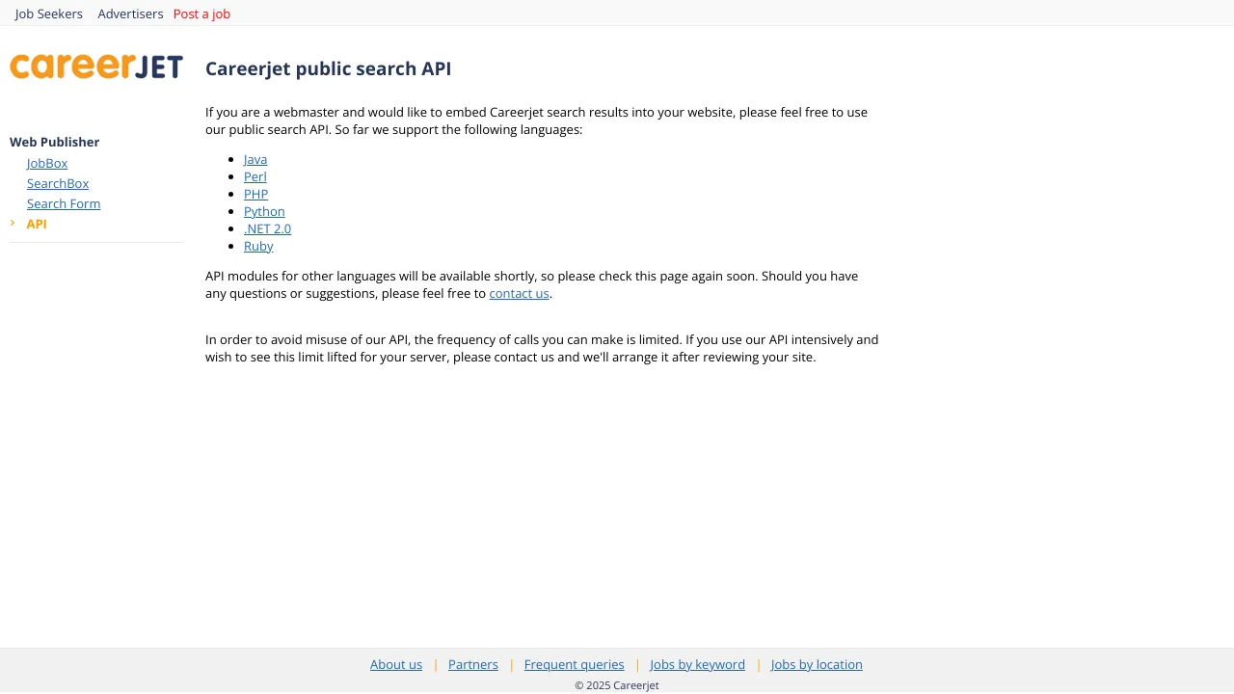Open SearchBox in the sidebar
1234x694 pixels.
tap(58, 183)
